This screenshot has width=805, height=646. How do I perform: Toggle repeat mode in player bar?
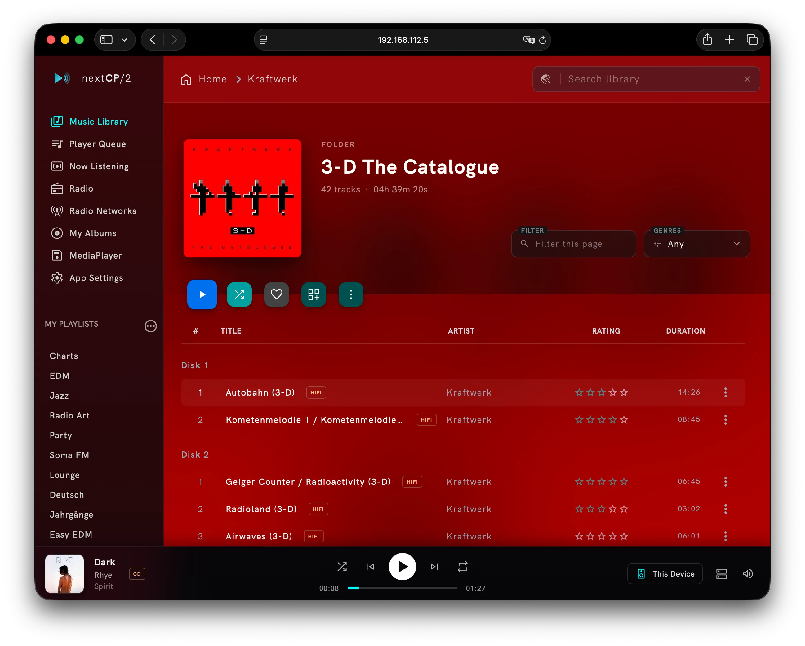click(x=463, y=567)
